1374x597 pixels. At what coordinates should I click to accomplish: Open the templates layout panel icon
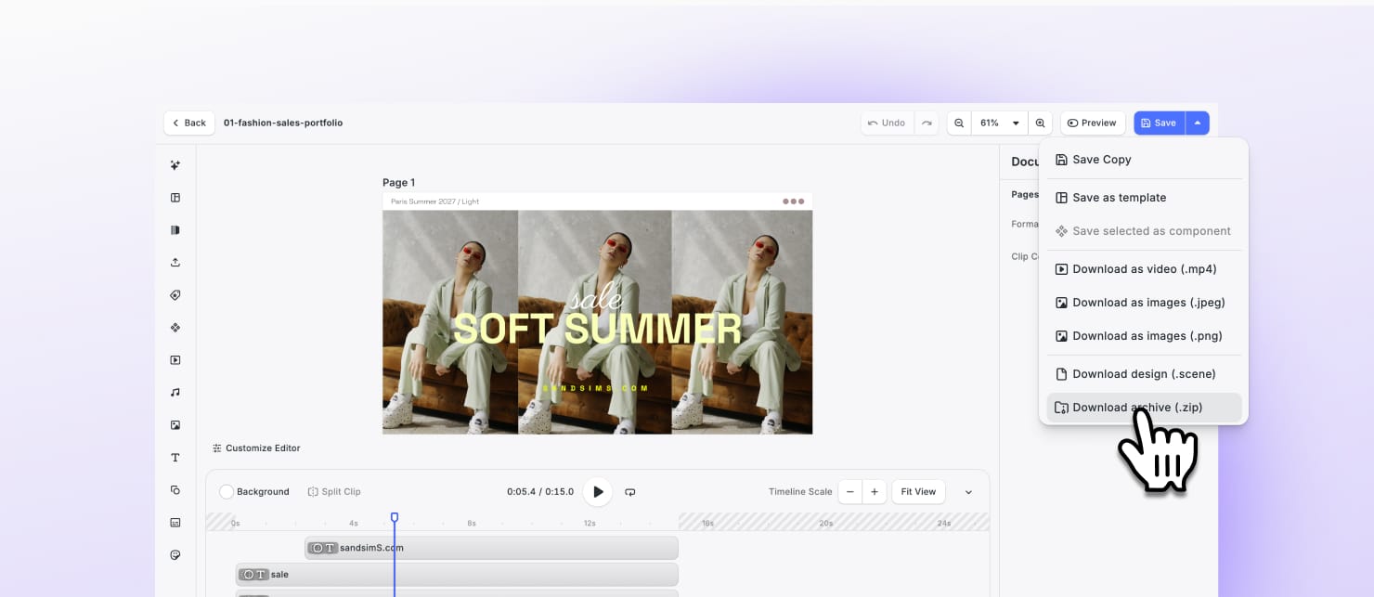coord(175,198)
